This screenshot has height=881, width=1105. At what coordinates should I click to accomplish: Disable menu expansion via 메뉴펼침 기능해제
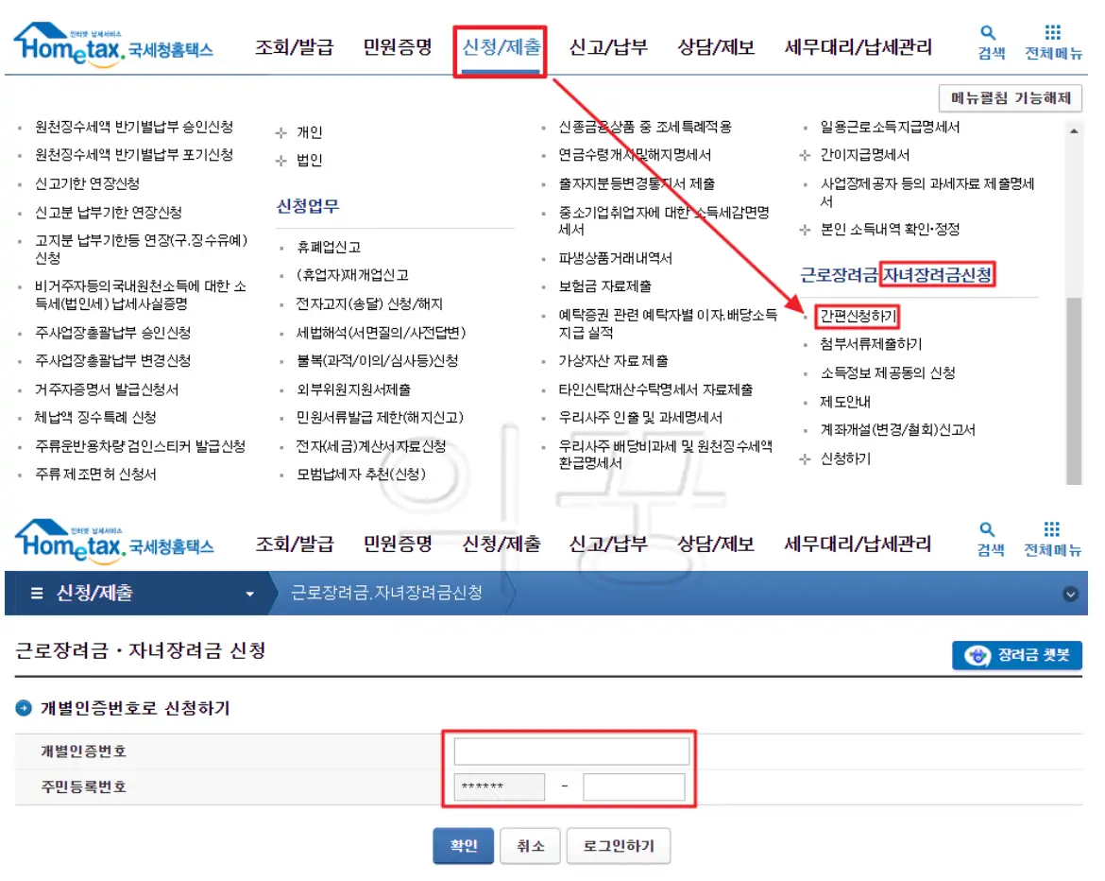coord(1010,98)
